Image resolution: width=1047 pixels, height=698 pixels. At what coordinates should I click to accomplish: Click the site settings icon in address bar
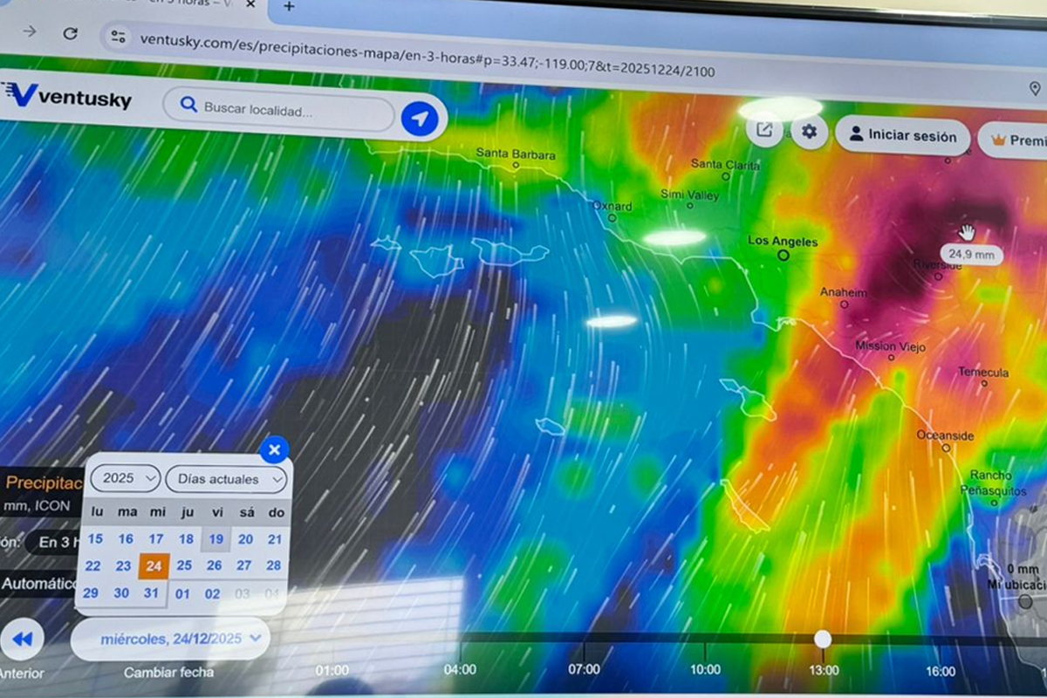119,37
